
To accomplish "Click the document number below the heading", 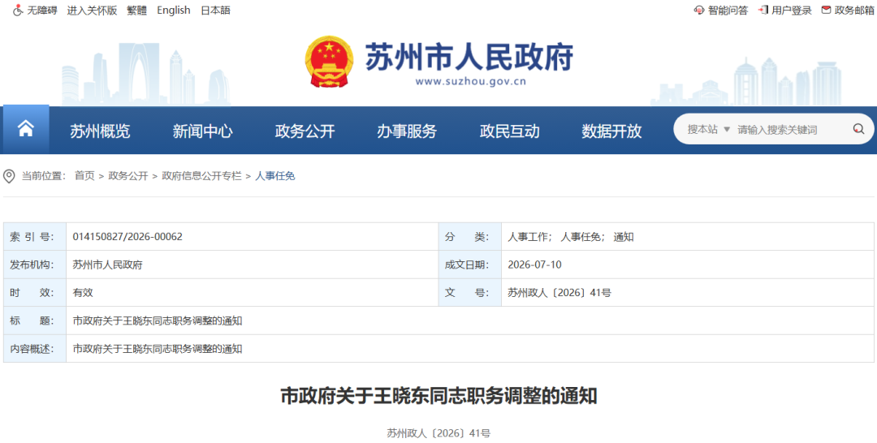I will 438,433.
